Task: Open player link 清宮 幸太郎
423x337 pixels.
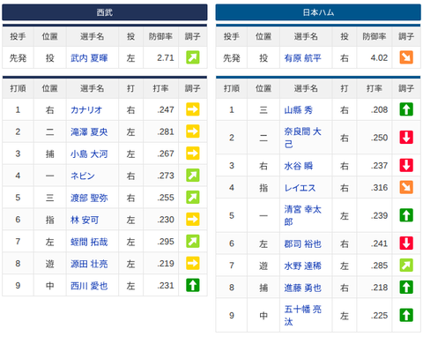Action: tap(302, 215)
